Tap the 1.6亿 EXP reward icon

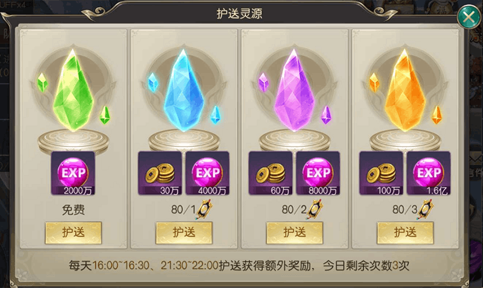pyautogui.click(x=429, y=173)
